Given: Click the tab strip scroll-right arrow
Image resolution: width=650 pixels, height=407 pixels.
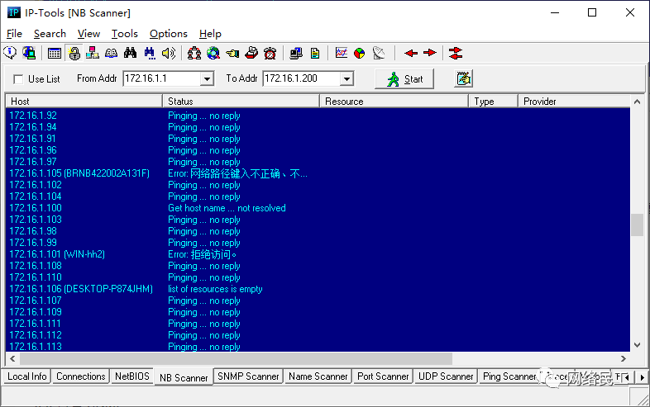Looking at the screenshot, I should [x=642, y=377].
